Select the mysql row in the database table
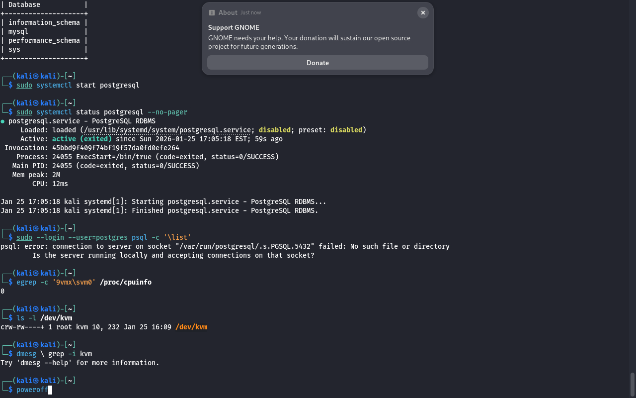The height and width of the screenshot is (398, 636). 18,31
